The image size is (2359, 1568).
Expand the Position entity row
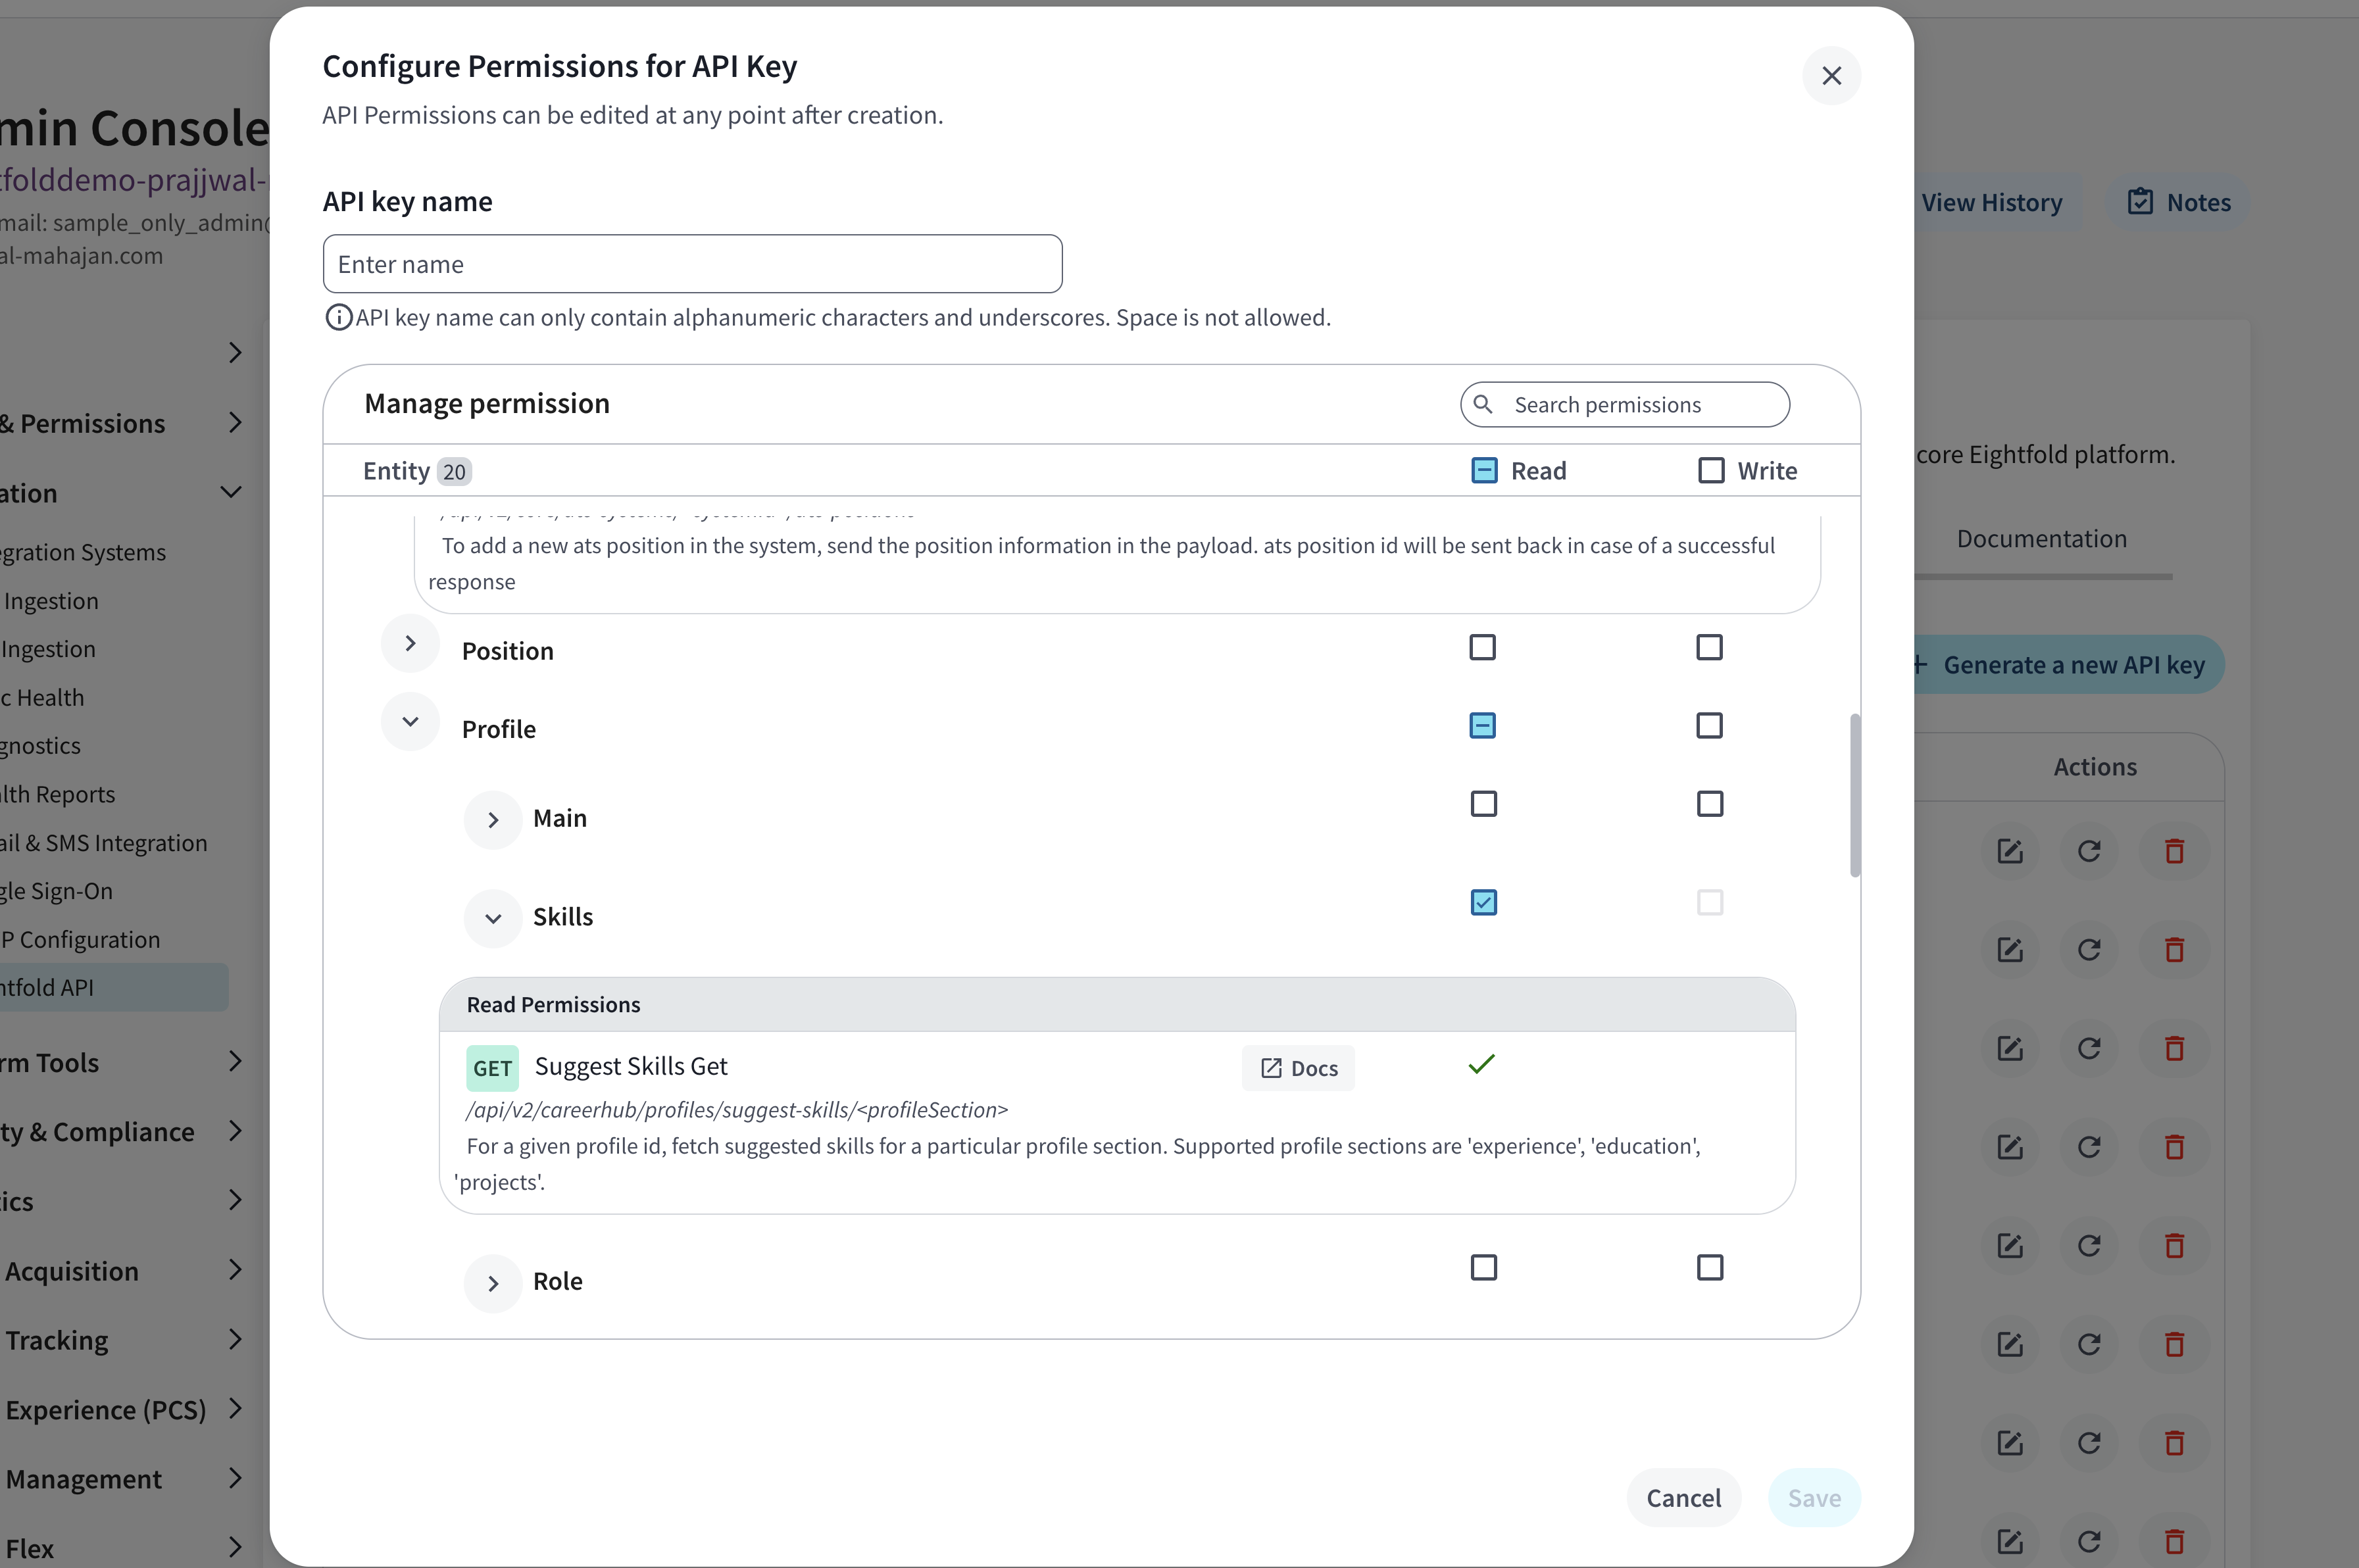tap(410, 643)
